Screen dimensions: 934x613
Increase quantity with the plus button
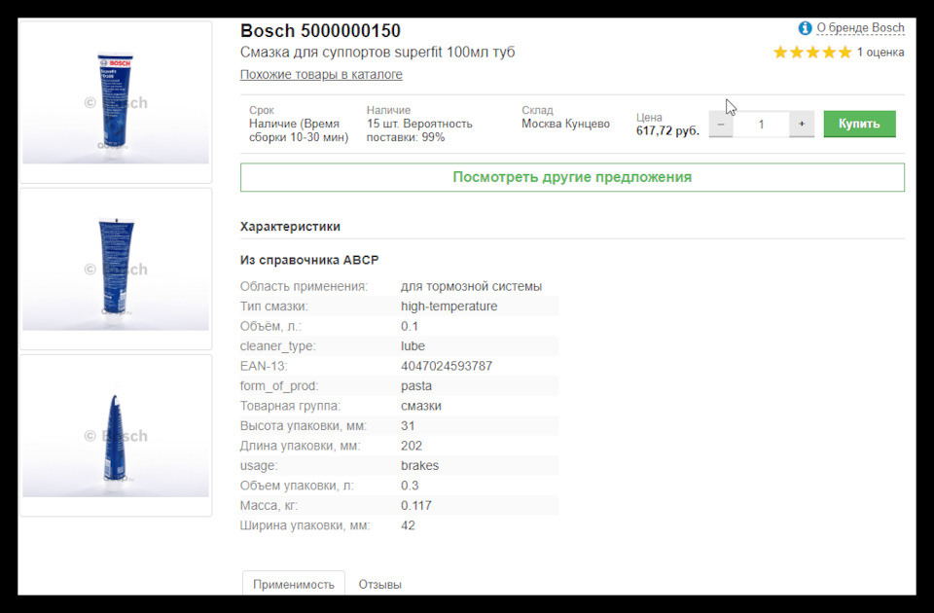[x=802, y=125]
